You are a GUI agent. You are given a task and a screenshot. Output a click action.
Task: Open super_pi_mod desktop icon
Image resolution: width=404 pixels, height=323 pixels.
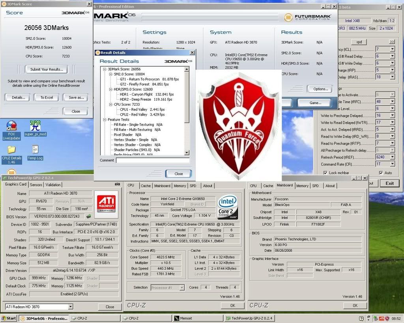pyautogui.click(x=35, y=128)
